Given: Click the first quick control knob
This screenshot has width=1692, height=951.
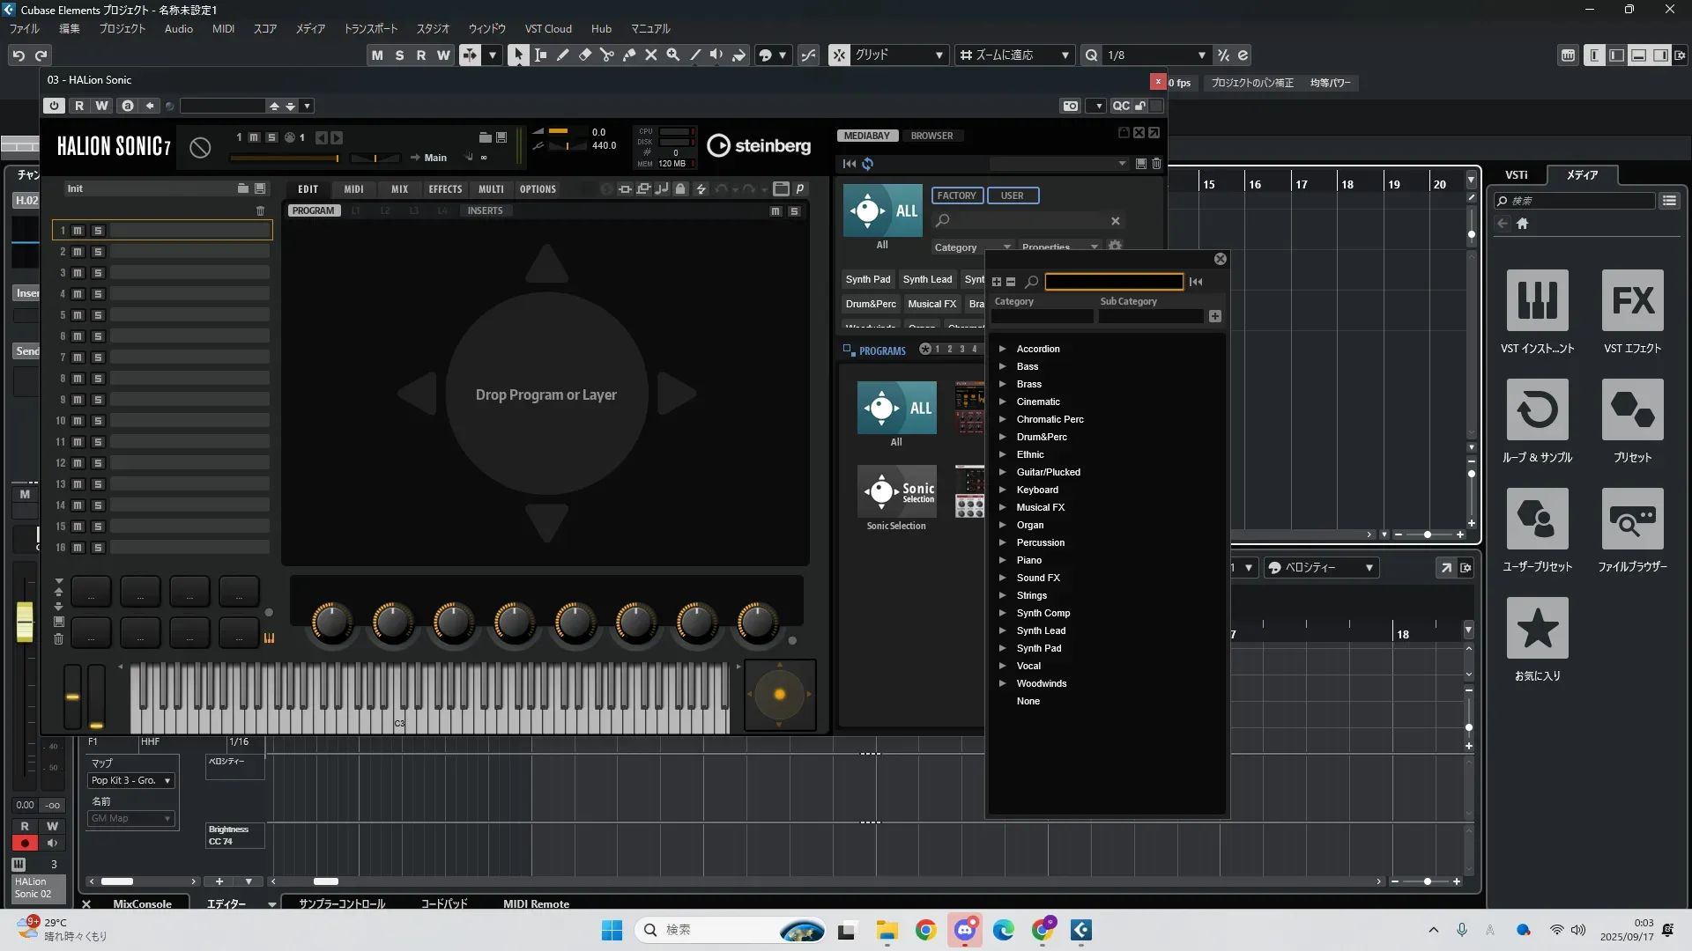Looking at the screenshot, I should (x=331, y=622).
